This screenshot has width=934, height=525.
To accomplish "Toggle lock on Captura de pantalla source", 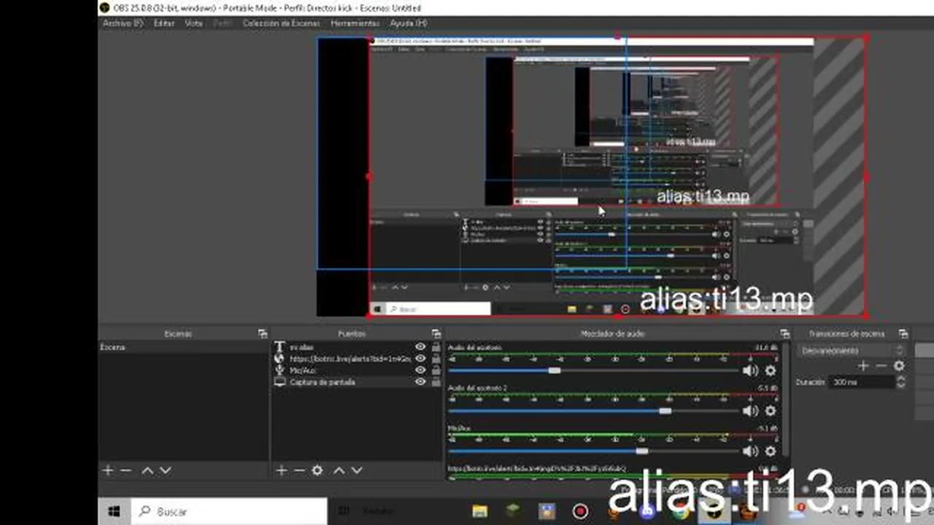I will (436, 382).
